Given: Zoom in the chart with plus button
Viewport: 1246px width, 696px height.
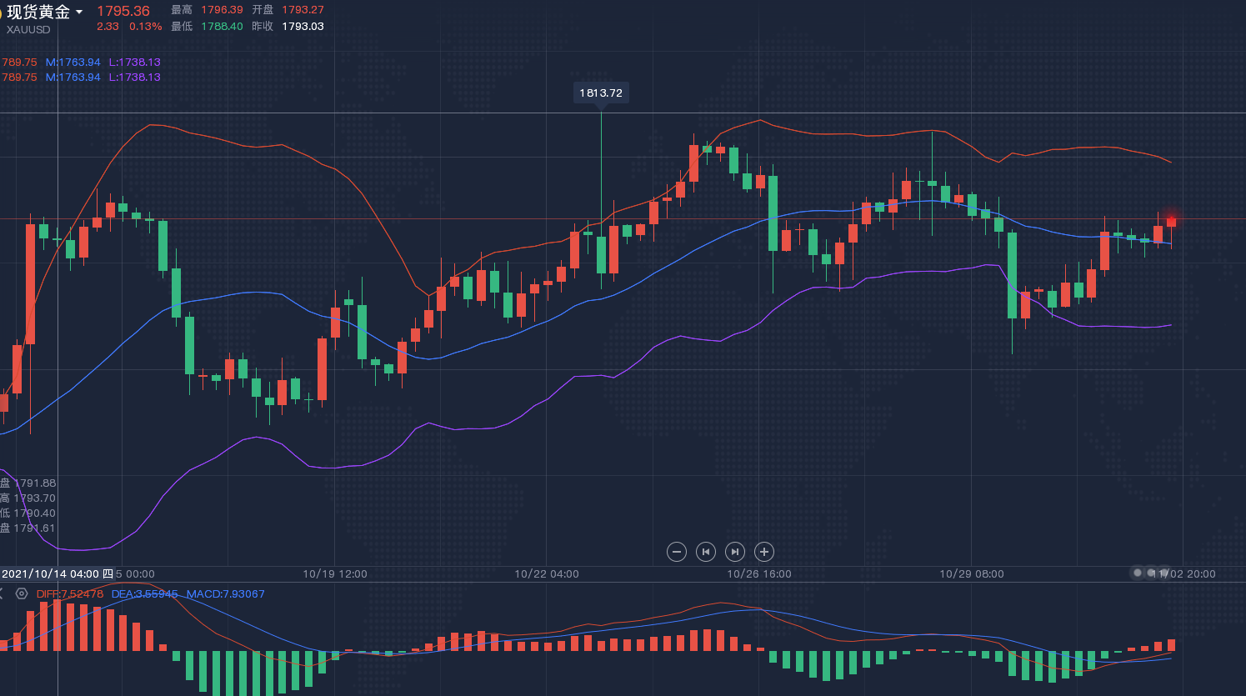Looking at the screenshot, I should [764, 552].
